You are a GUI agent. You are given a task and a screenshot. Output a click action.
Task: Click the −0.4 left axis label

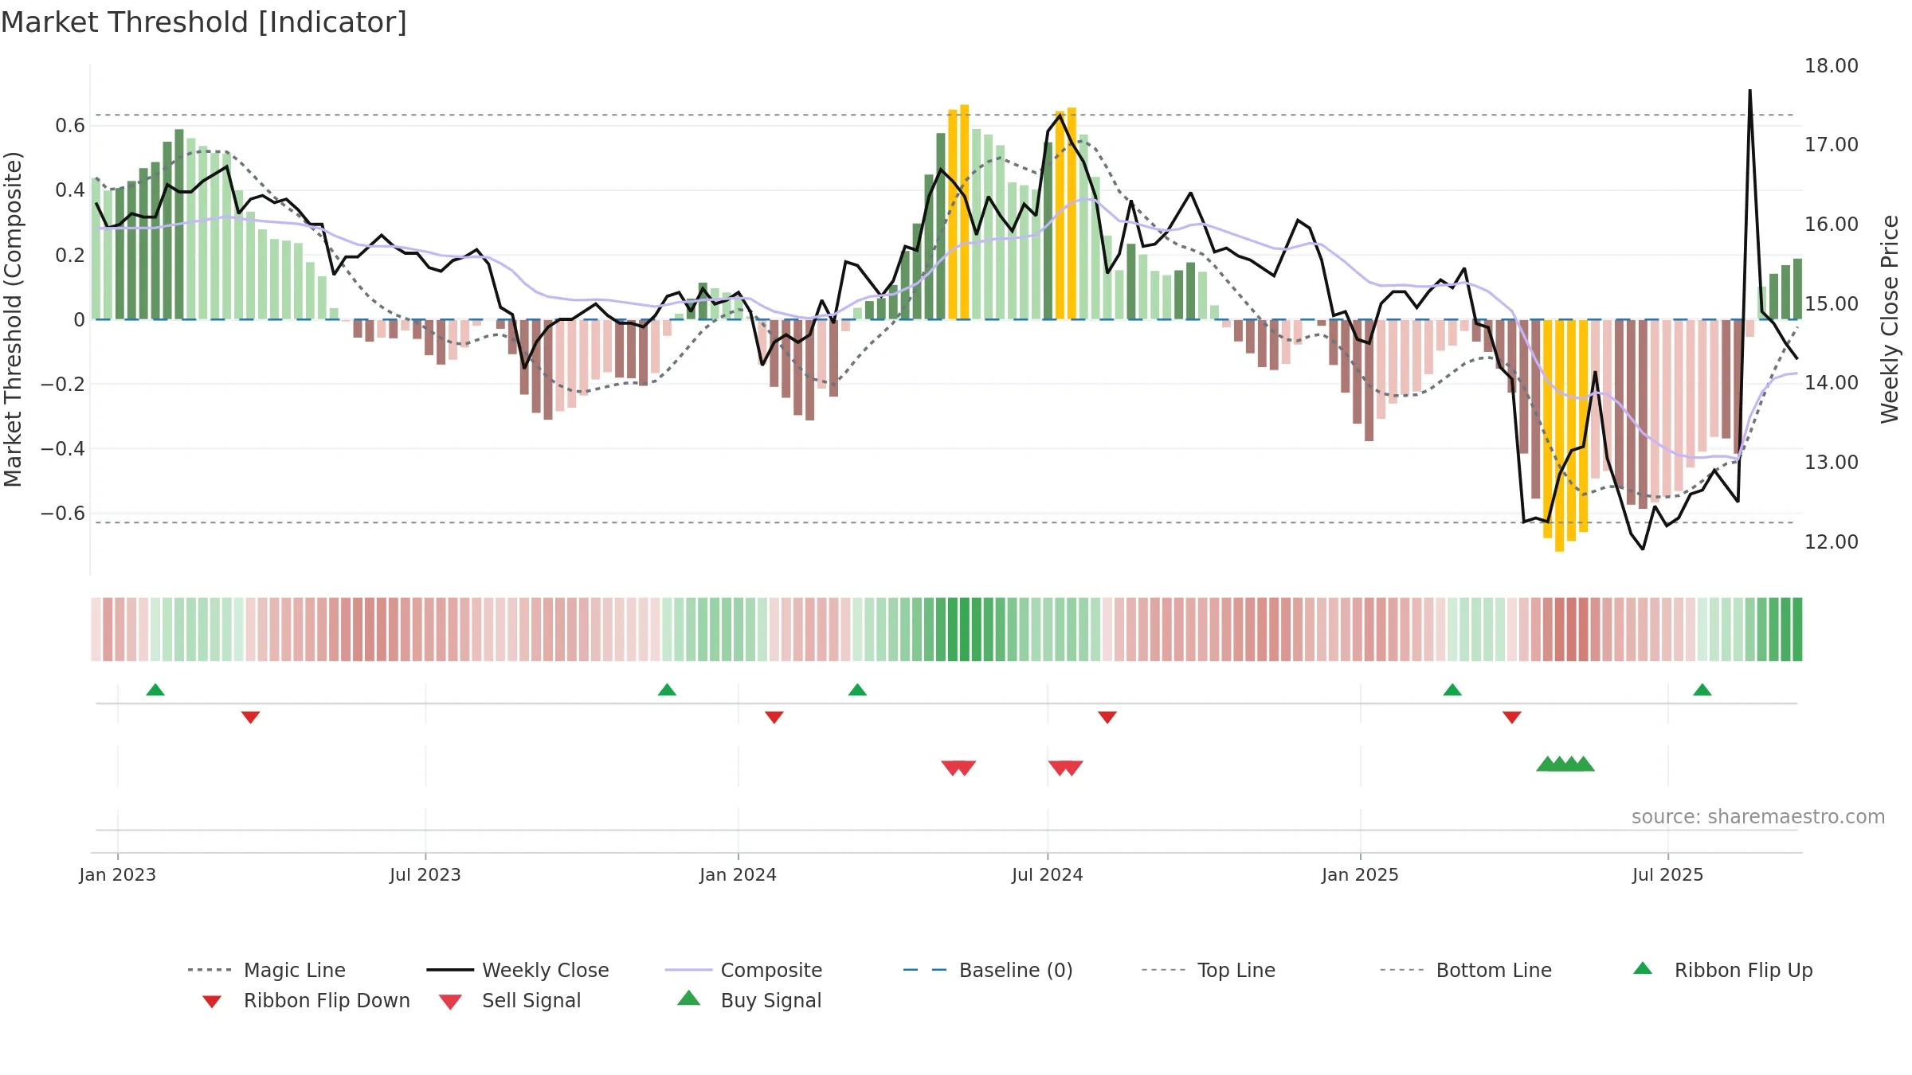click(63, 449)
